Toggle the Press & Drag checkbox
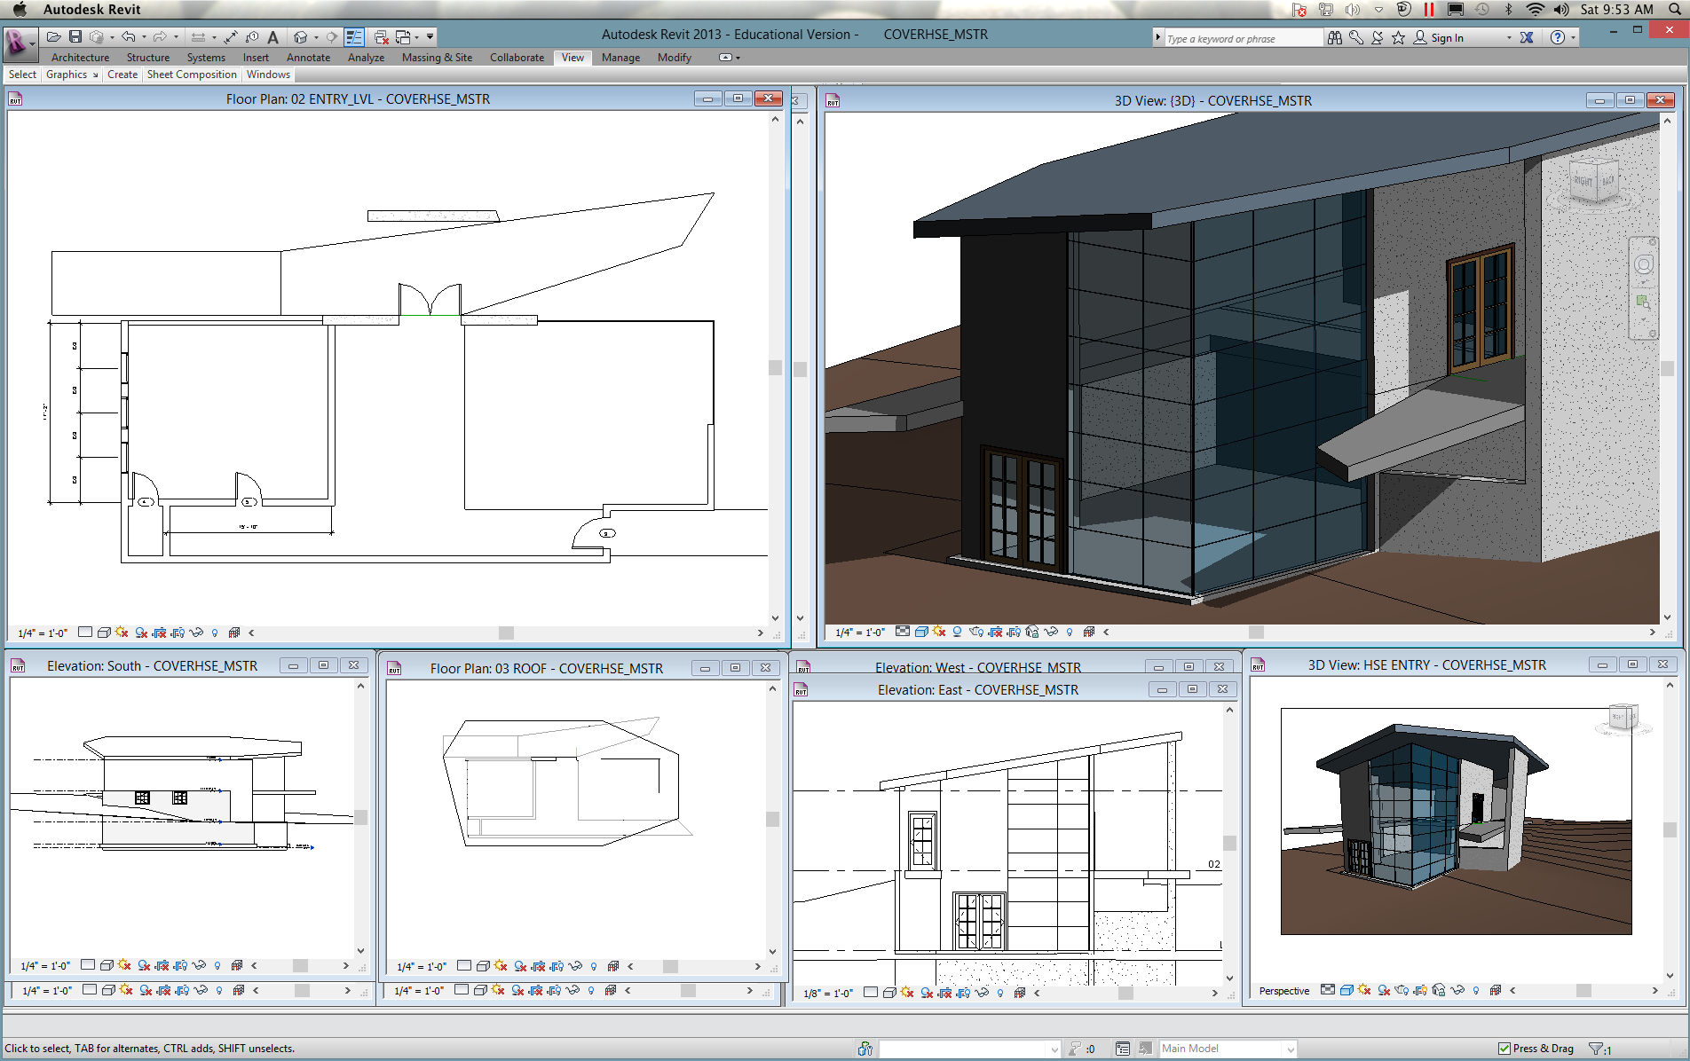This screenshot has width=1690, height=1061. pos(1504,1049)
